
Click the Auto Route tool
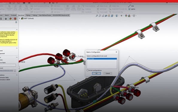(15, 8)
